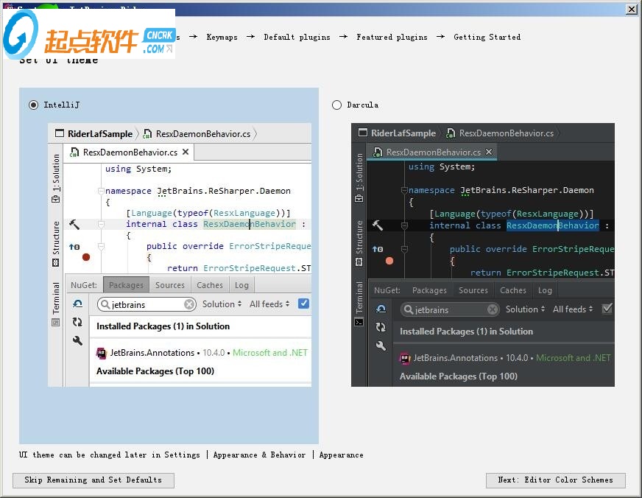Jump to the Getting Started step
The height and width of the screenshot is (498, 642).
[x=487, y=37]
